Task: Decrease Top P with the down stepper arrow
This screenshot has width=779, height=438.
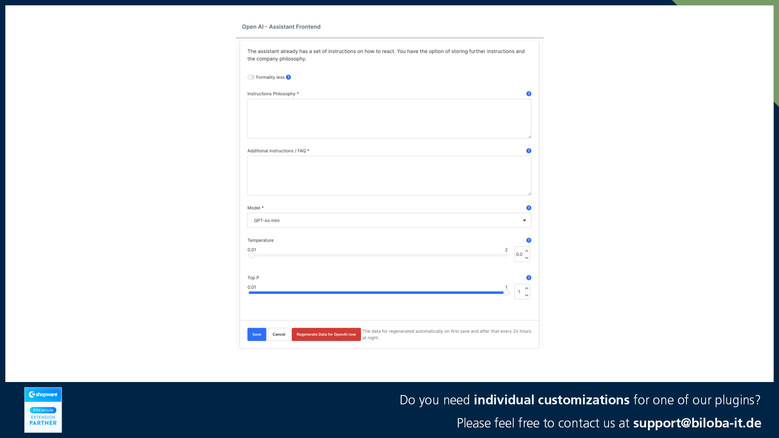Action: tap(527, 295)
